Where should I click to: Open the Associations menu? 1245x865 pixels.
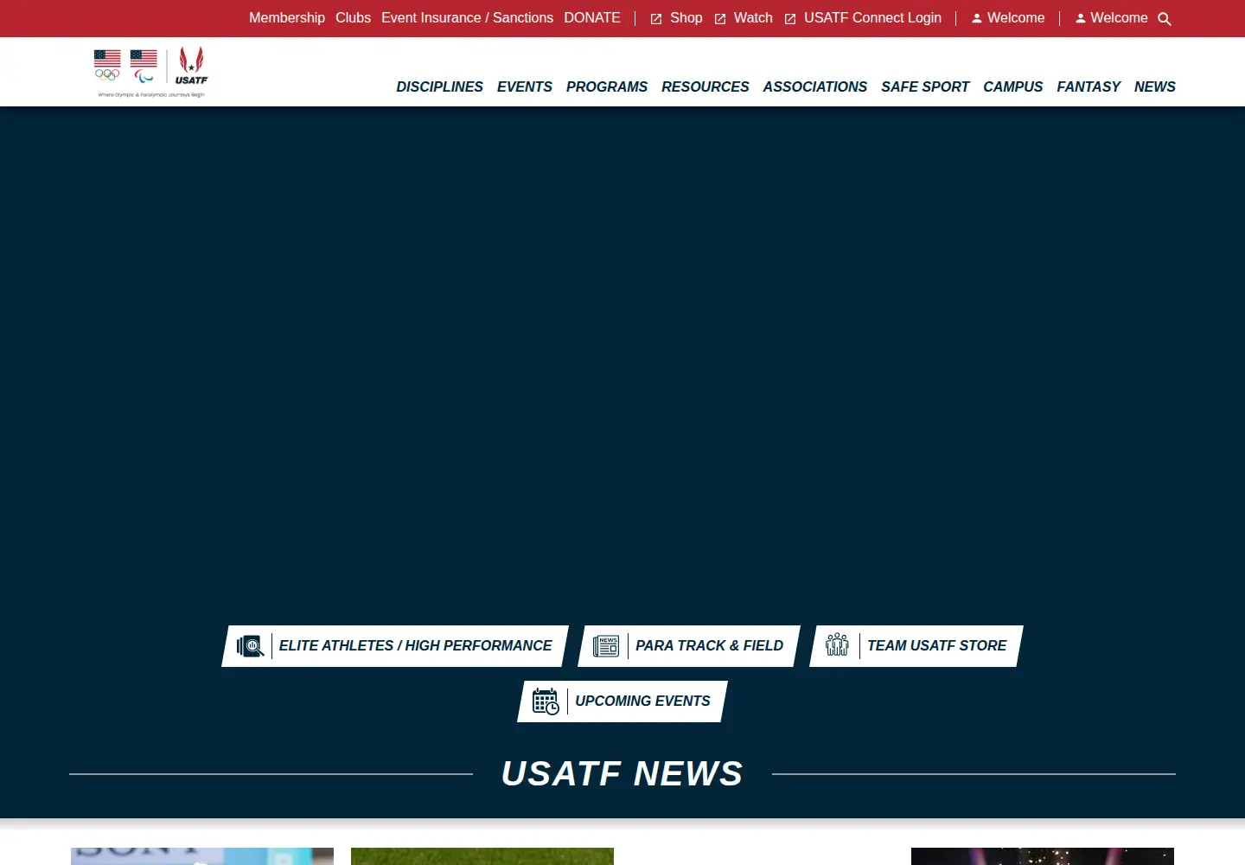click(815, 86)
